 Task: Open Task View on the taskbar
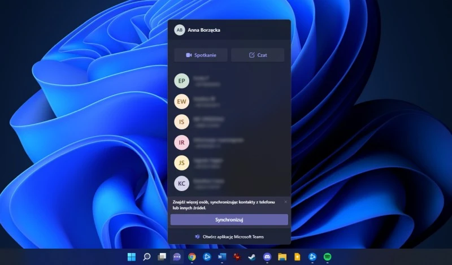tap(162, 257)
